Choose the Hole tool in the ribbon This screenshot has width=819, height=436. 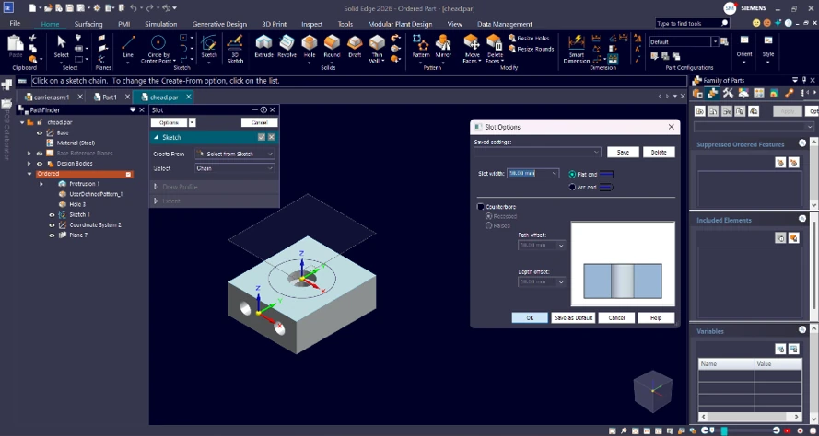310,46
